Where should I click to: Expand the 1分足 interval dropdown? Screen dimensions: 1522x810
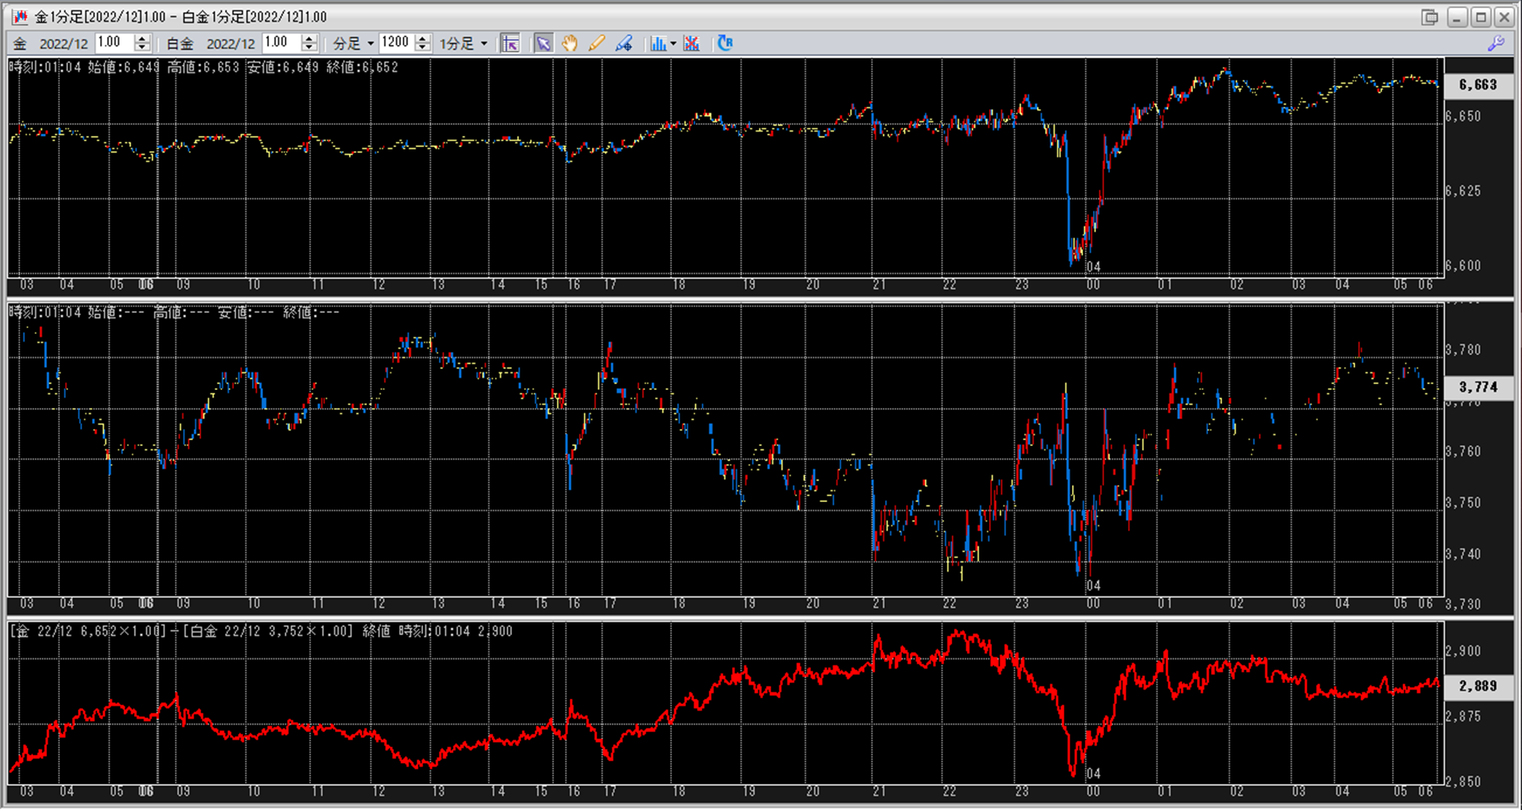(484, 43)
